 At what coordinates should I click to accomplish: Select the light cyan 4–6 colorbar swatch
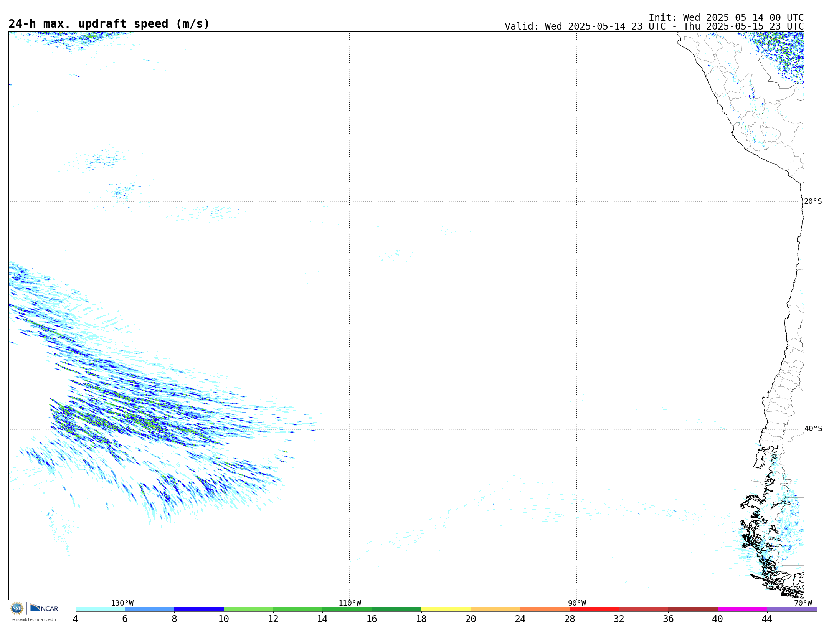tap(100, 609)
